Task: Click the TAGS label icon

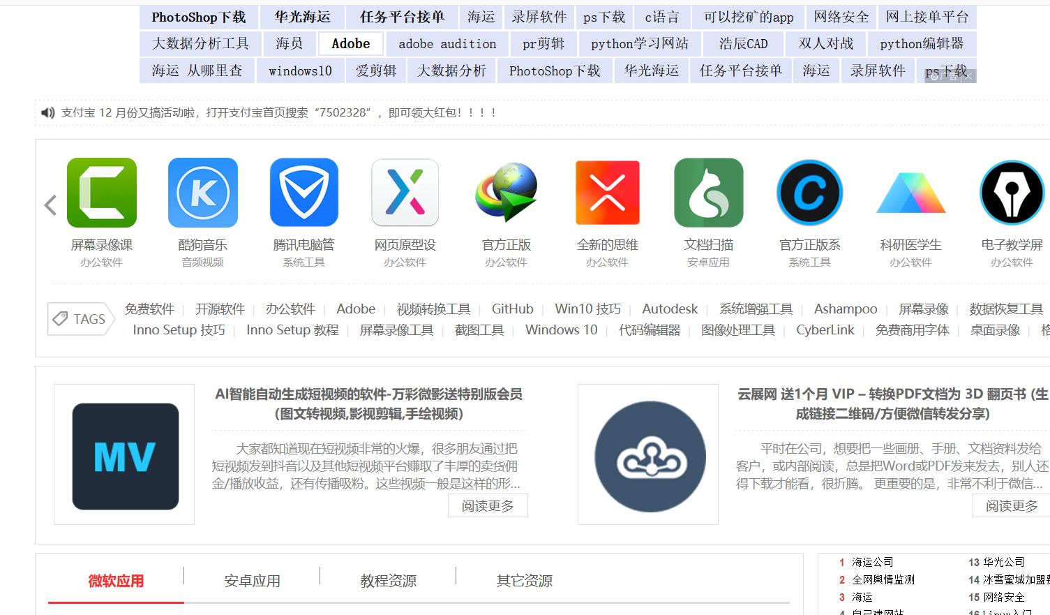Action: (x=81, y=319)
